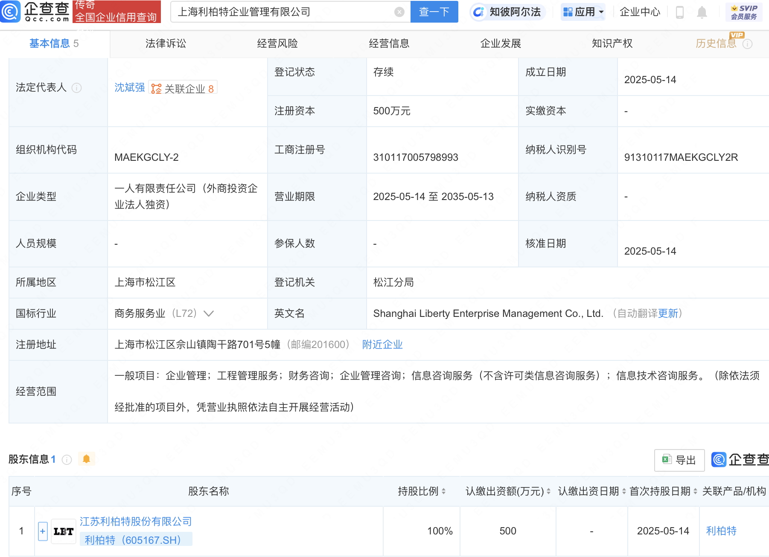Screen dimensions: 769x557
Task: Select registered address 上海市松江区佘山镇陶干路701号5幢
Action: pyautogui.click(x=198, y=345)
